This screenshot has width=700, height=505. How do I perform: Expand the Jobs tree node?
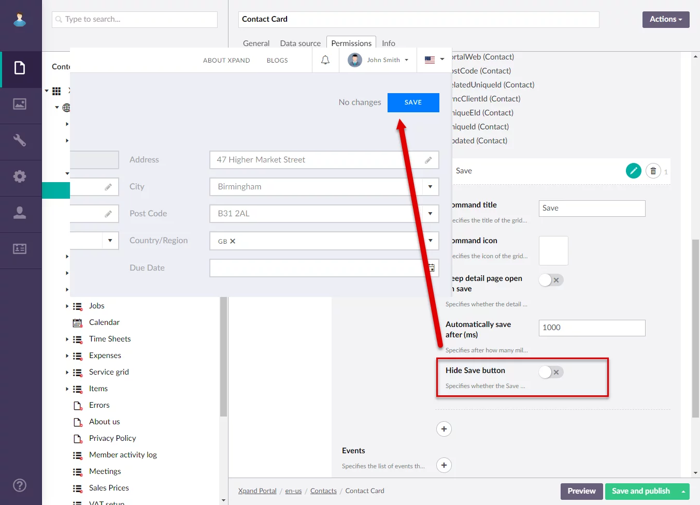point(67,306)
